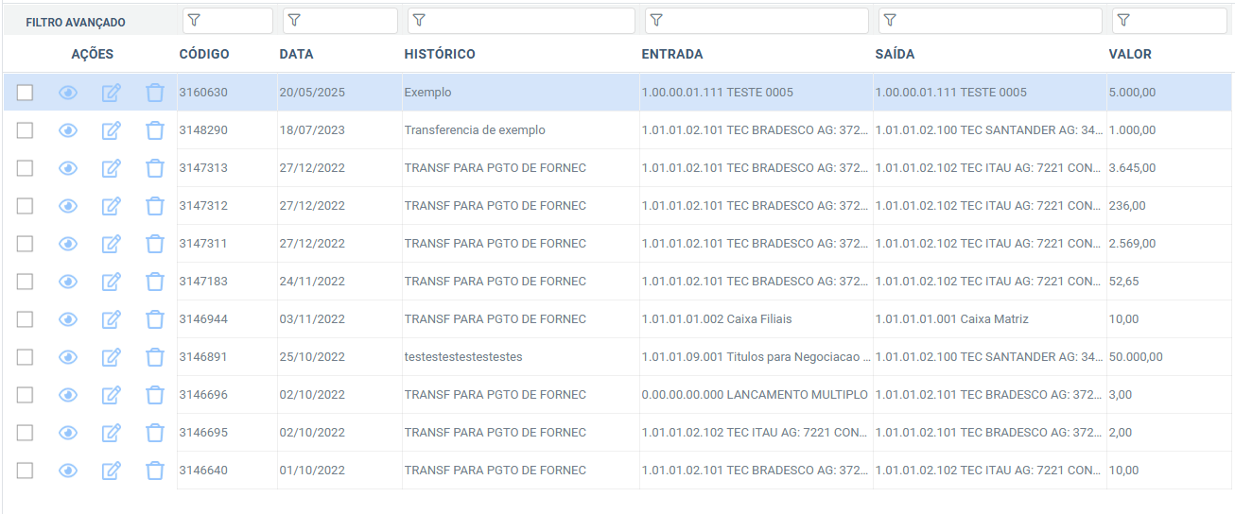Screen dimensions: 1235x514
Task: Tick the checkbox for record 3160630
Action: (25, 93)
